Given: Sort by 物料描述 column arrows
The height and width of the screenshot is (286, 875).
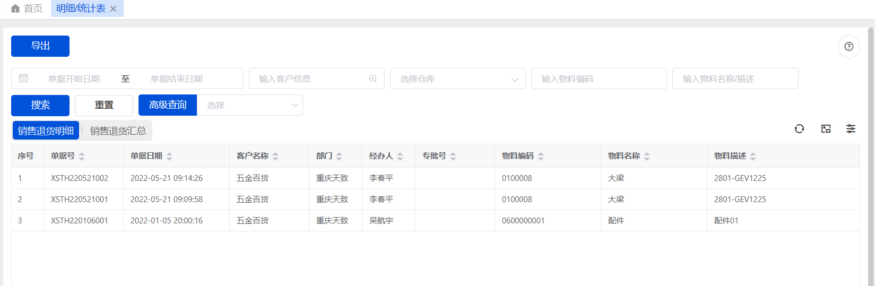Looking at the screenshot, I should [x=753, y=157].
